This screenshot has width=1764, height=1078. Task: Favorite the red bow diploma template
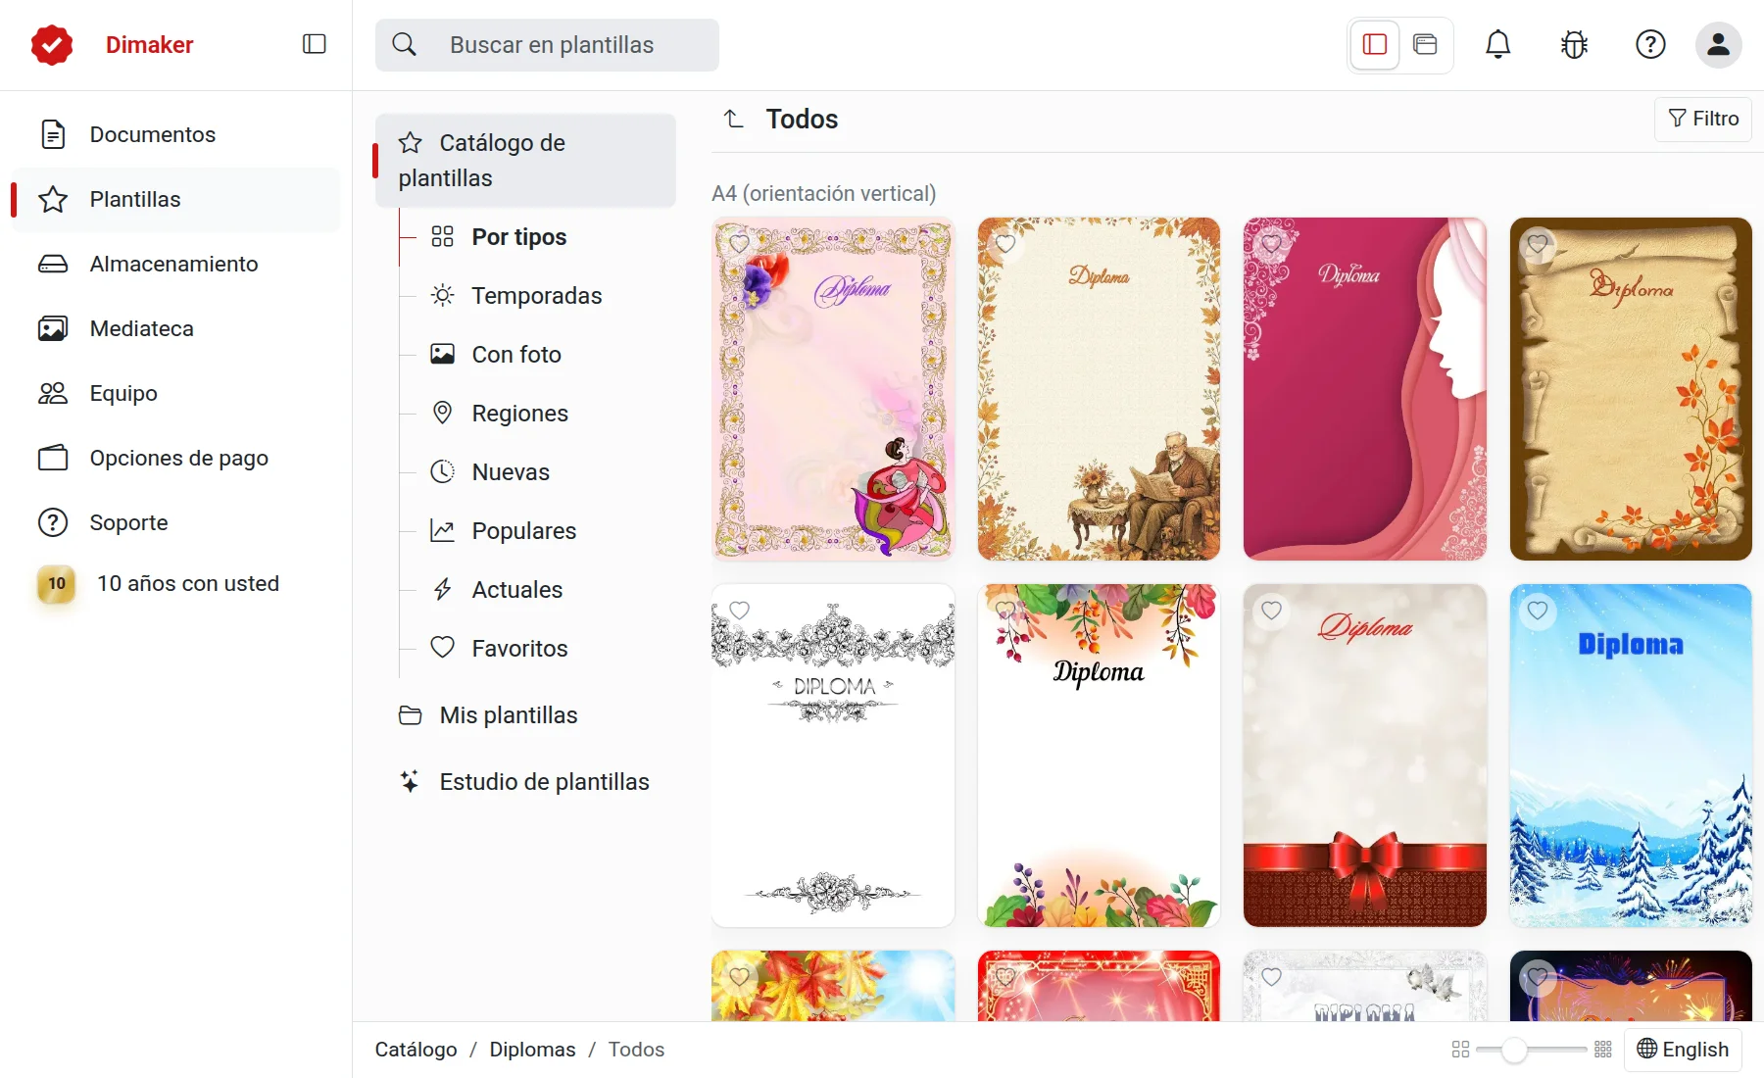(1271, 611)
